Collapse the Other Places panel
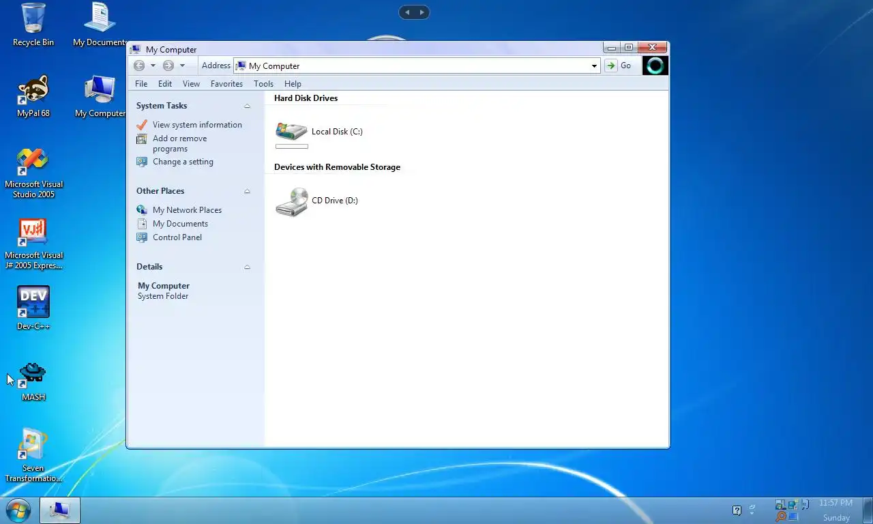 click(247, 191)
